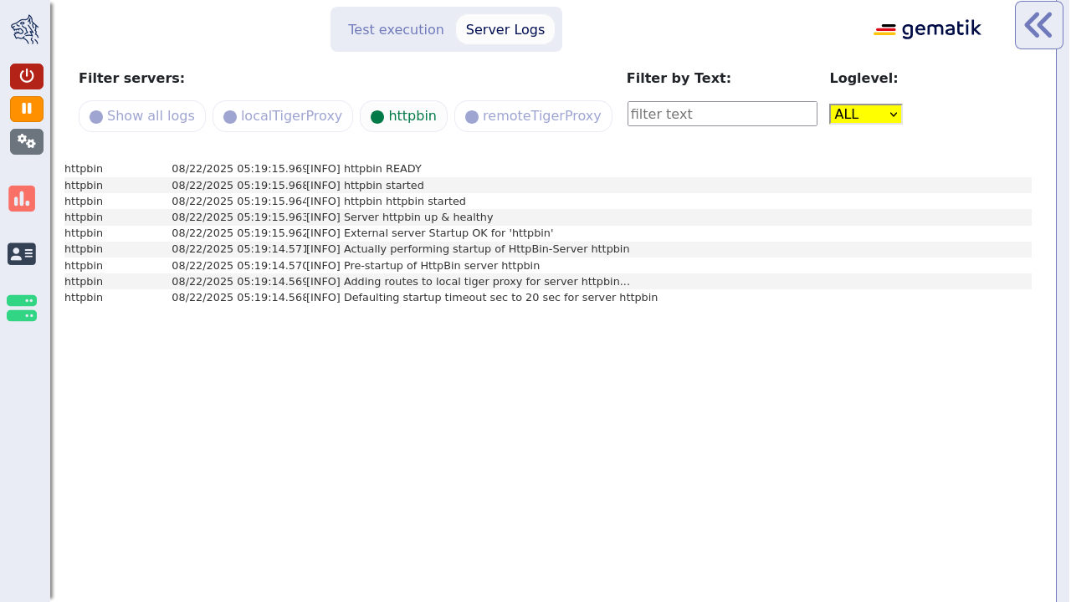The width and height of the screenshot is (1071, 602).
Task: Click the ID card icon in sidebar
Action: tap(22, 253)
